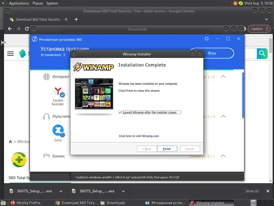This screenshot has width=274, height=206.
Task: Click the 360 instant install plus logo icon
Action: [x=35, y=39]
